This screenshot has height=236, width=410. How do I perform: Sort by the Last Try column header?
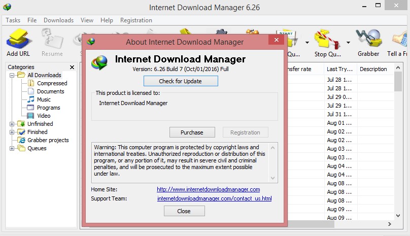click(340, 69)
